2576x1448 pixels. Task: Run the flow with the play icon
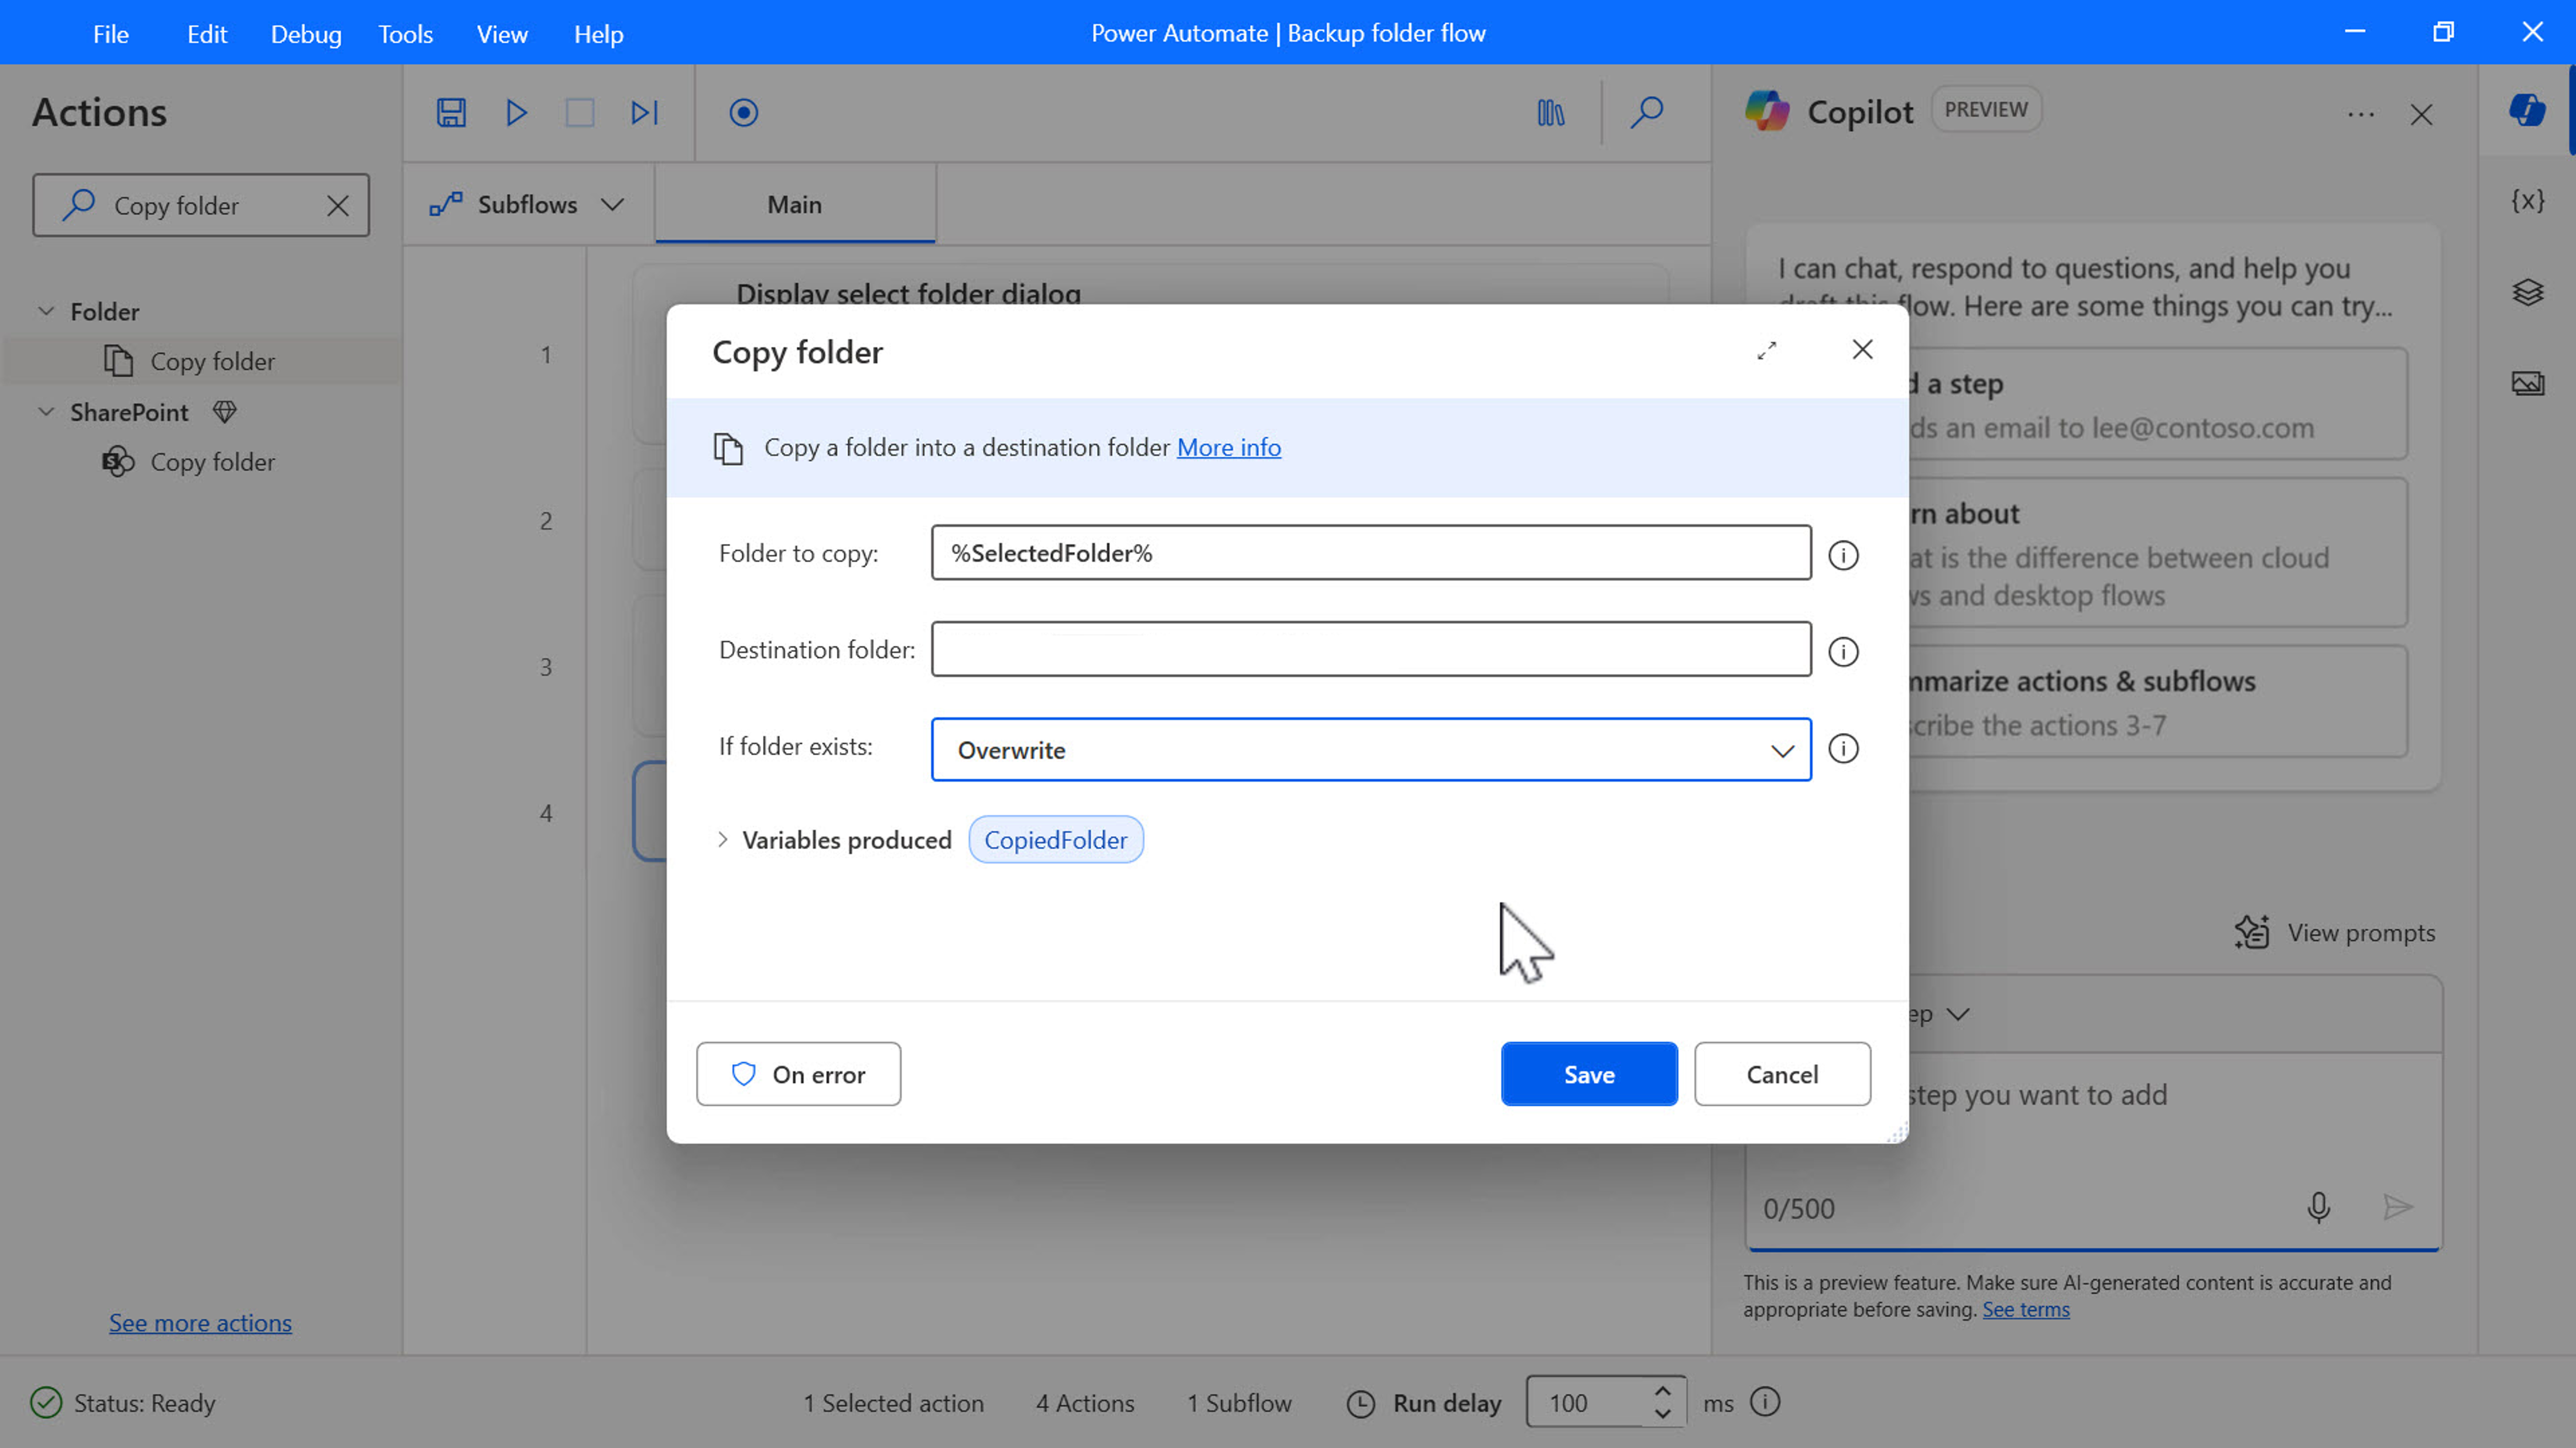click(x=516, y=113)
